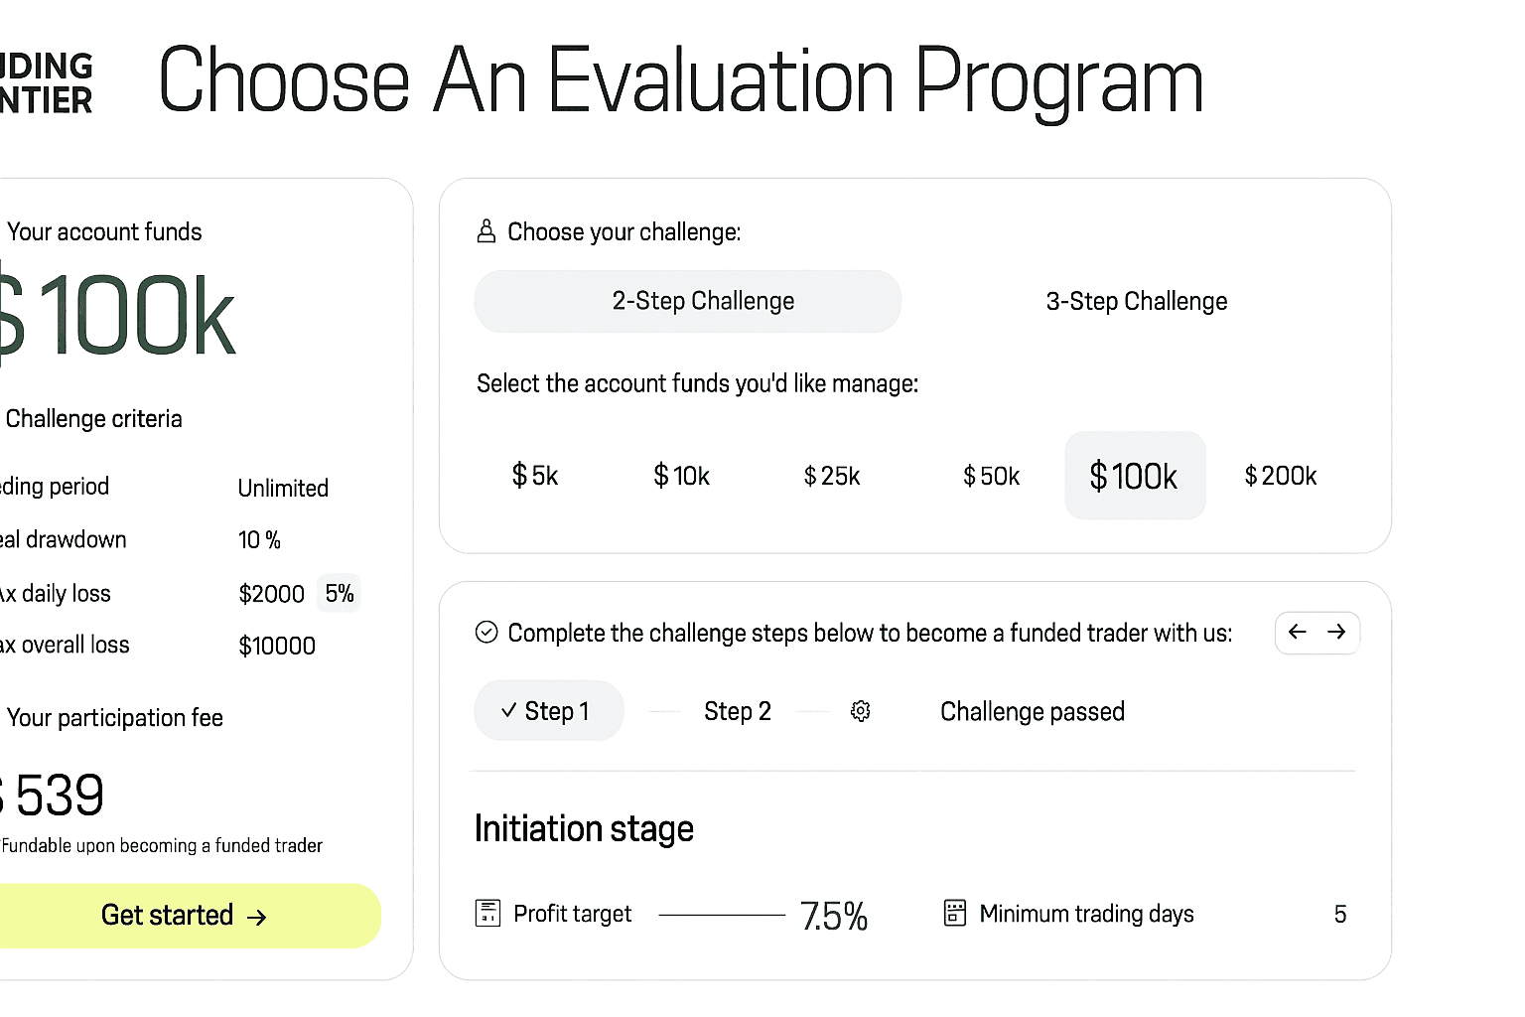Click the arrow icon in Get started
The image size is (1525, 1017).
(257, 917)
